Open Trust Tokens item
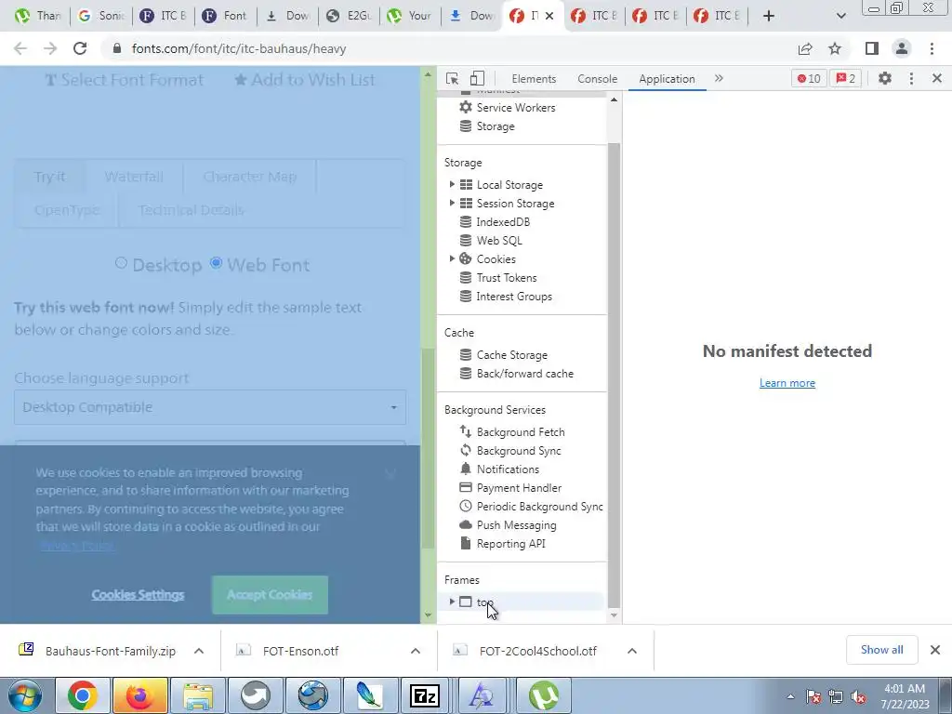The image size is (952, 714). (x=507, y=278)
